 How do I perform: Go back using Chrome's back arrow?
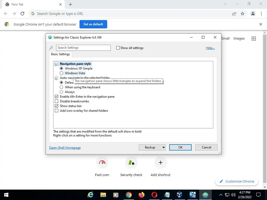pos(6,14)
